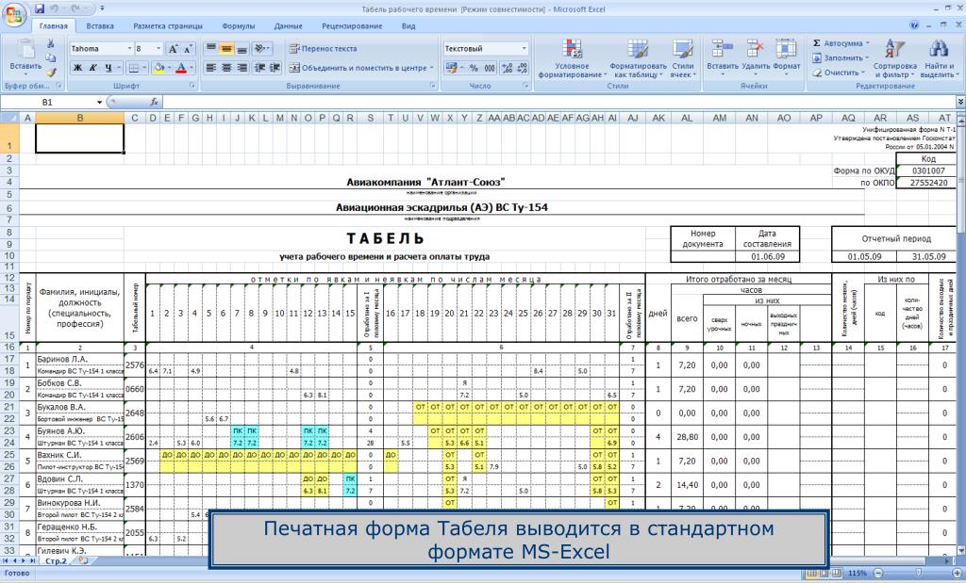Click the Copy icon in clipboard group
Viewport: 966px width, 583px height.
51,57
